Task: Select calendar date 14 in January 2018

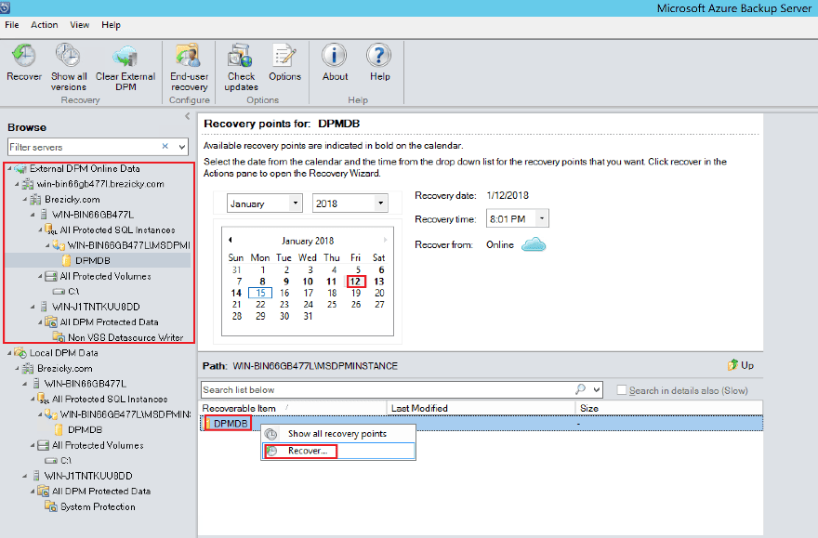Action: coord(236,293)
